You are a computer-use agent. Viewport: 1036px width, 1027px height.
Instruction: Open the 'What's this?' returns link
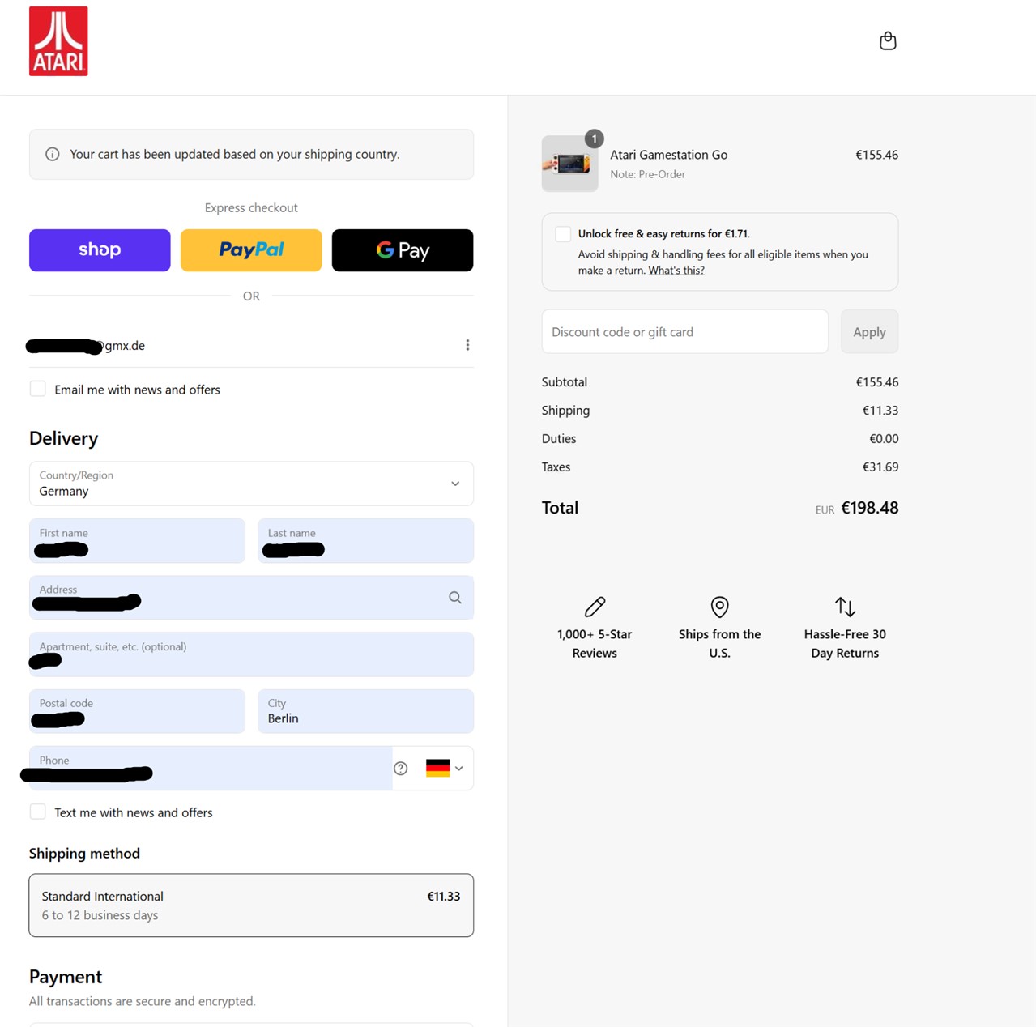coord(676,270)
